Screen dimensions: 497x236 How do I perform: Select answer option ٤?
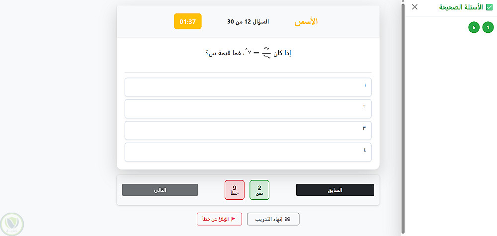click(x=248, y=152)
